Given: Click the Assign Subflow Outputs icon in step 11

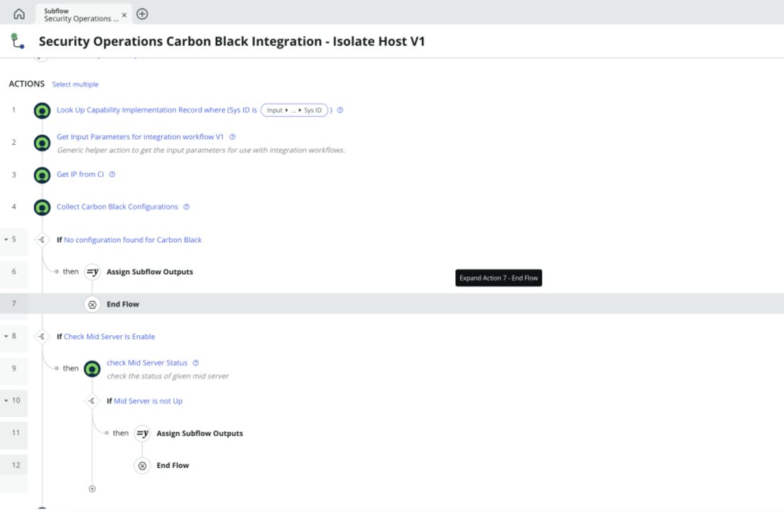Looking at the screenshot, I should (x=142, y=433).
